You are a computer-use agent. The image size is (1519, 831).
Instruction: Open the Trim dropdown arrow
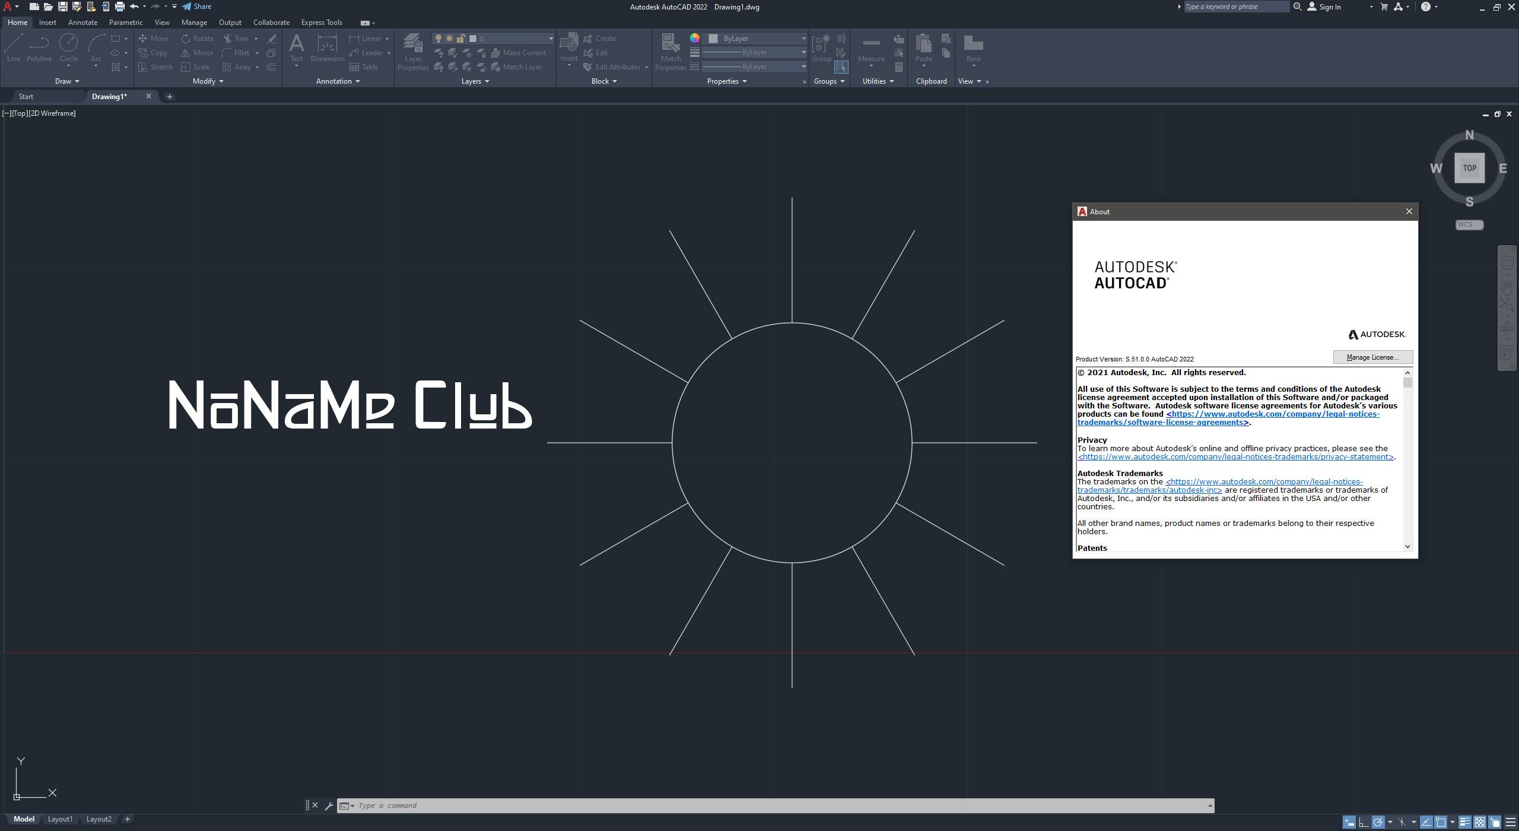pyautogui.click(x=256, y=39)
